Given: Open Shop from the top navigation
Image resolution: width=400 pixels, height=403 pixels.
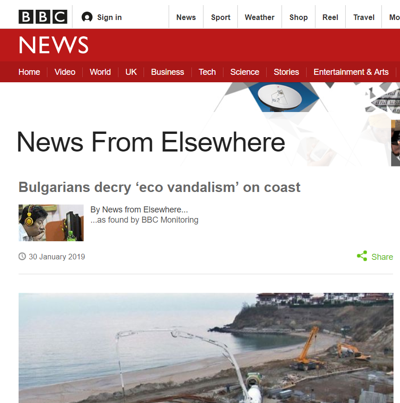Looking at the screenshot, I should (299, 17).
